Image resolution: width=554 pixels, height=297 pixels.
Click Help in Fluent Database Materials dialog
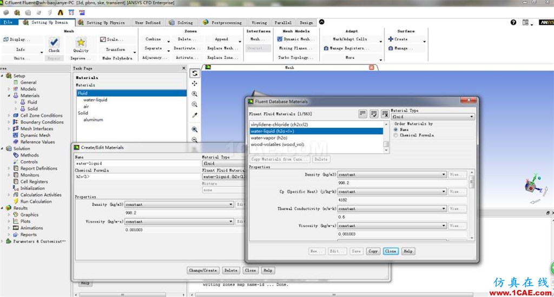408,251
